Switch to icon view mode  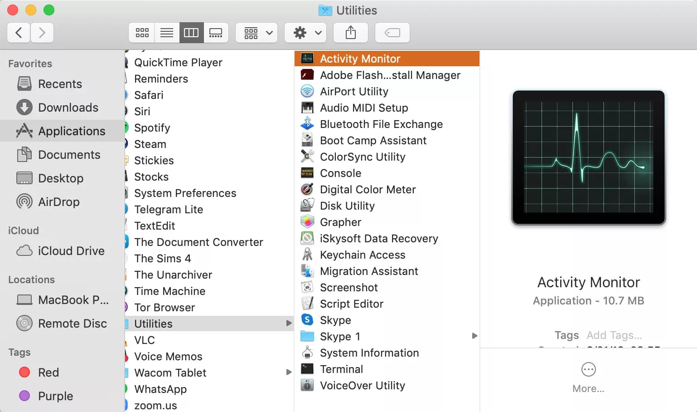[x=142, y=33]
